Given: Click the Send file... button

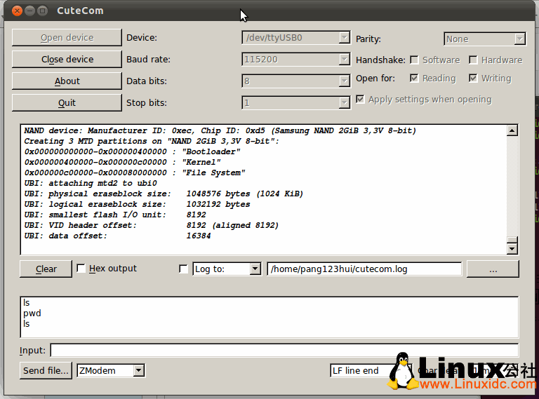Looking at the screenshot, I should [46, 370].
